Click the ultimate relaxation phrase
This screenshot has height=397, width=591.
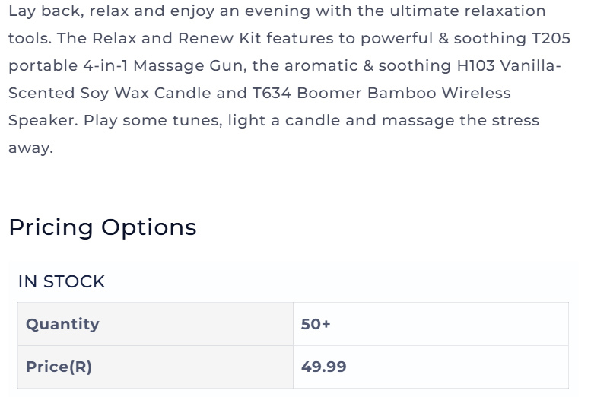click(468, 11)
